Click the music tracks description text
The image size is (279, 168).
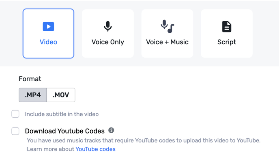[144, 140]
